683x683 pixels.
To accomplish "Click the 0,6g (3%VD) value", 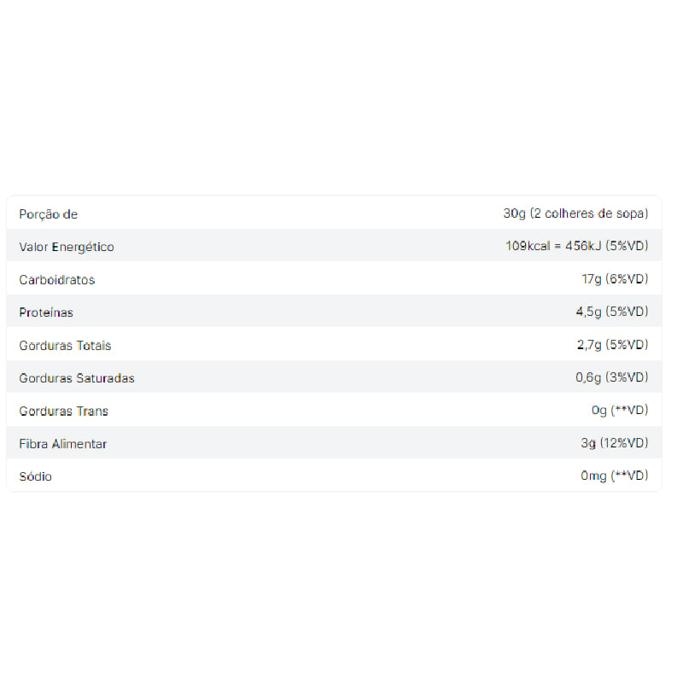I will tap(612, 377).
